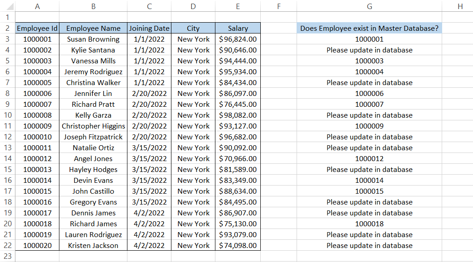Viewport: 473px width, 262px height.
Task: Select entire column E via its header
Action: pos(238,6)
